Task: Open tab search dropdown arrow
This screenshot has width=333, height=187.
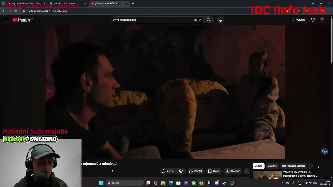Action: tap(3, 4)
